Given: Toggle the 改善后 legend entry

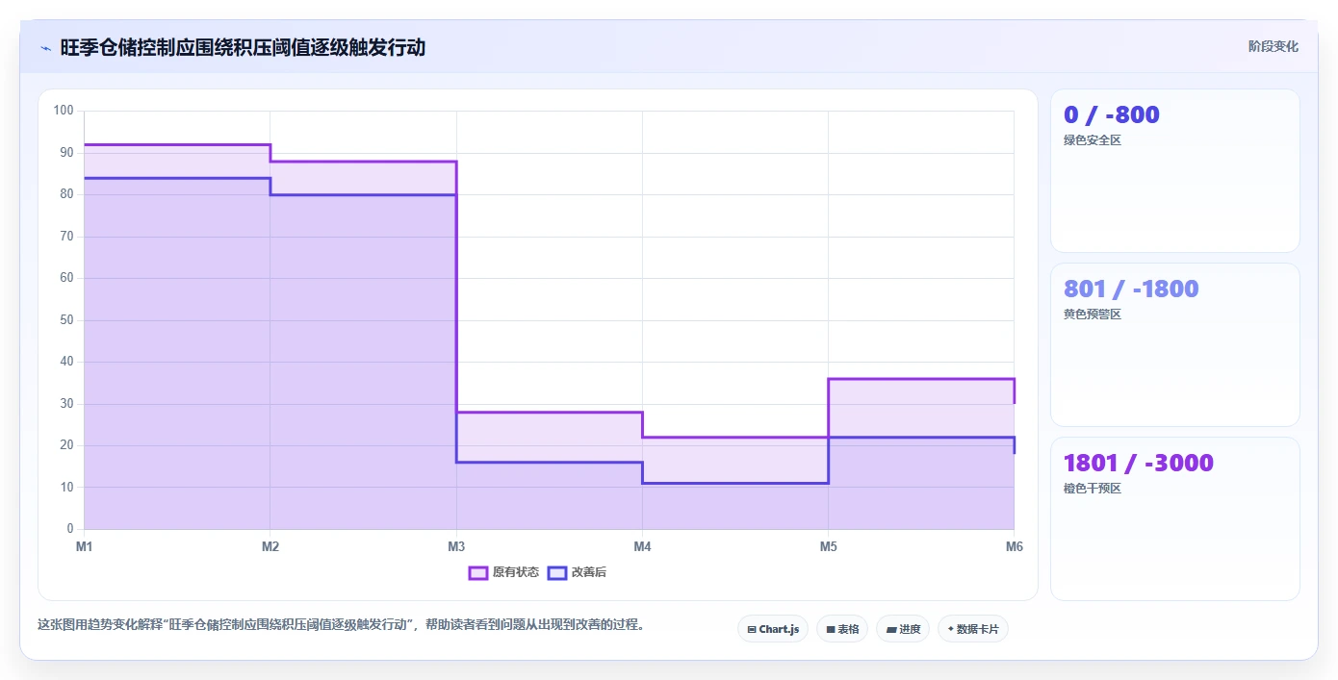Looking at the screenshot, I should 577,572.
